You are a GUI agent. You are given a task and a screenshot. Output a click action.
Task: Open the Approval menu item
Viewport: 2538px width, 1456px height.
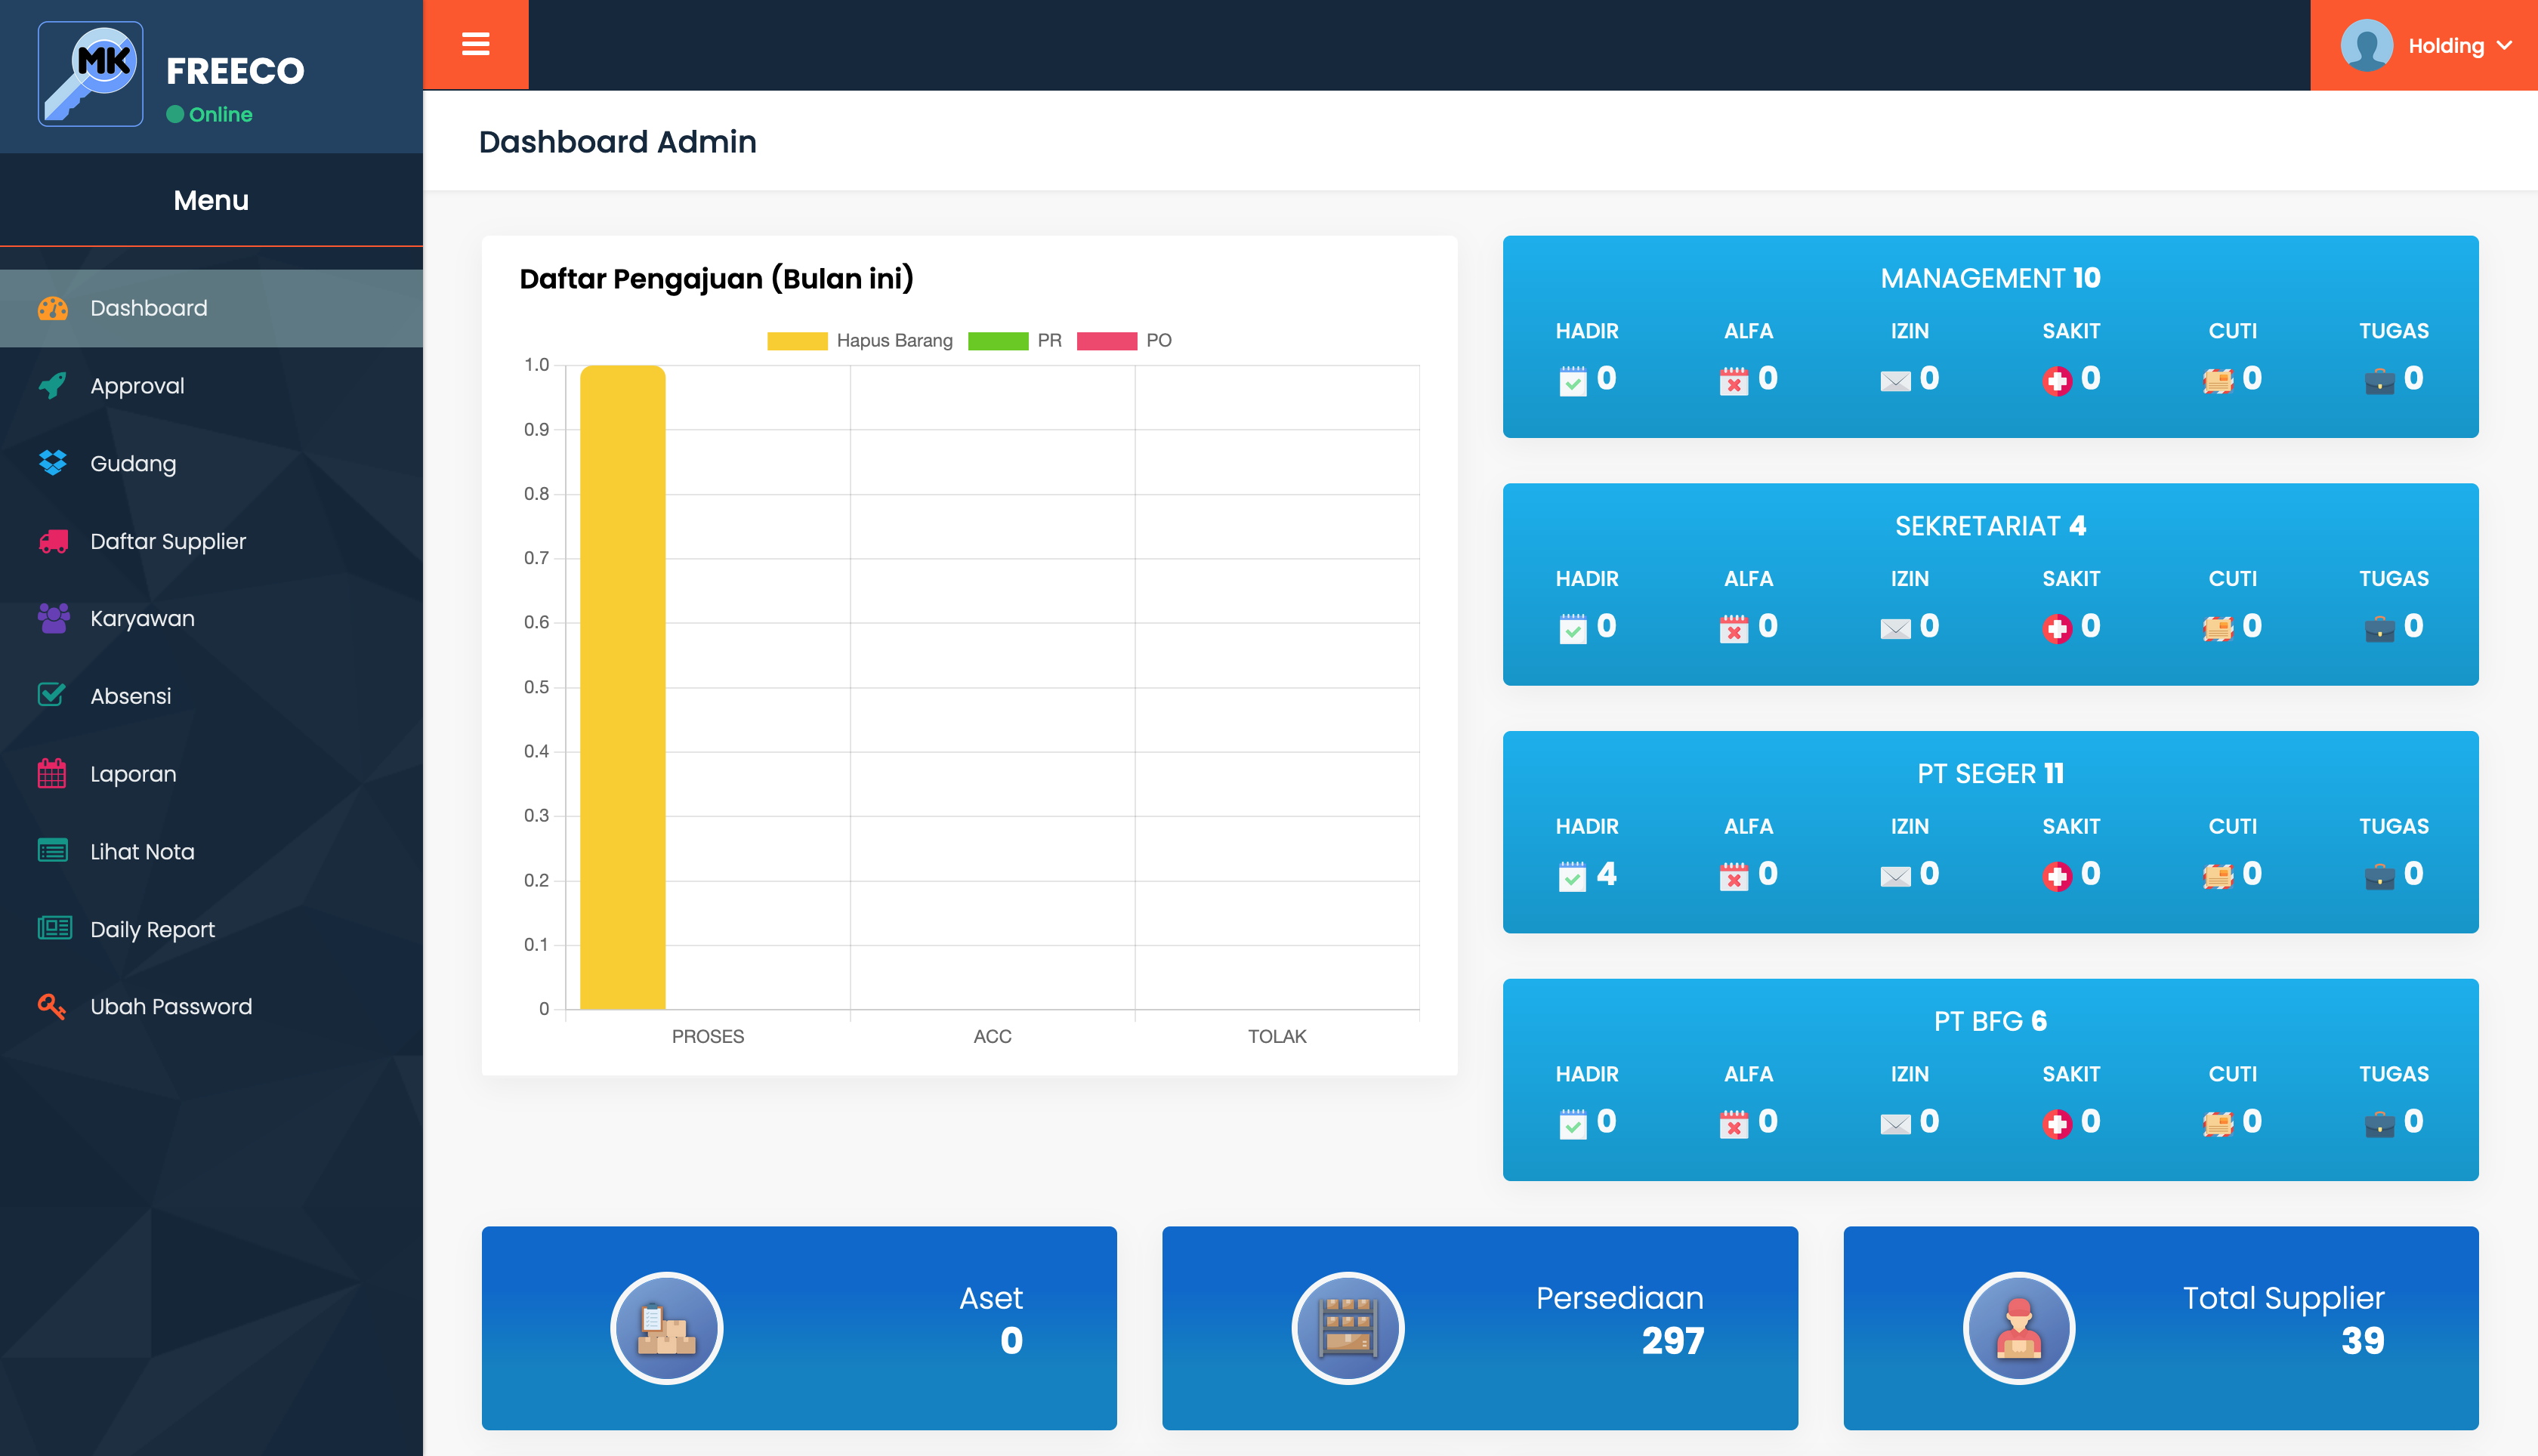pos(211,386)
